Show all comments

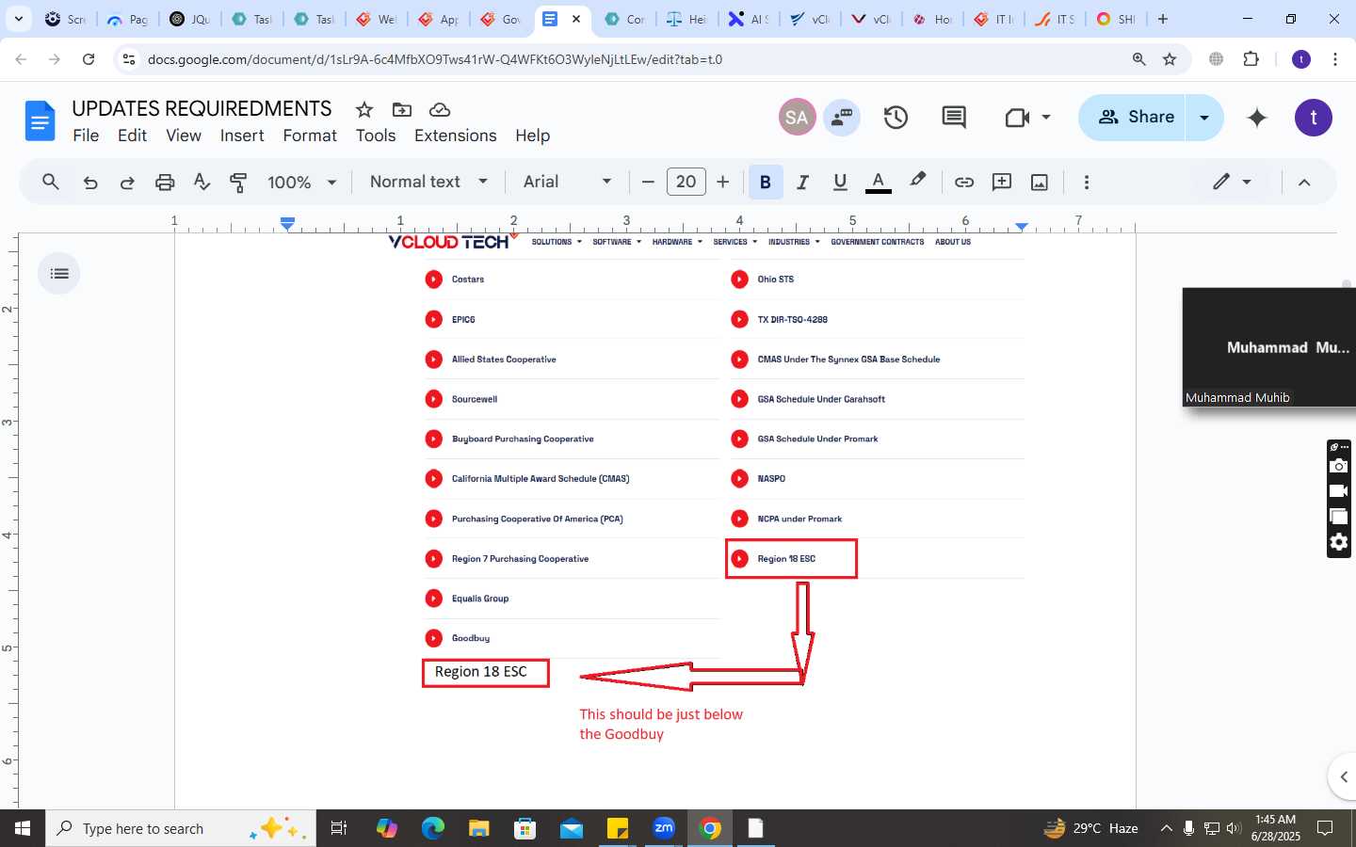tap(954, 118)
